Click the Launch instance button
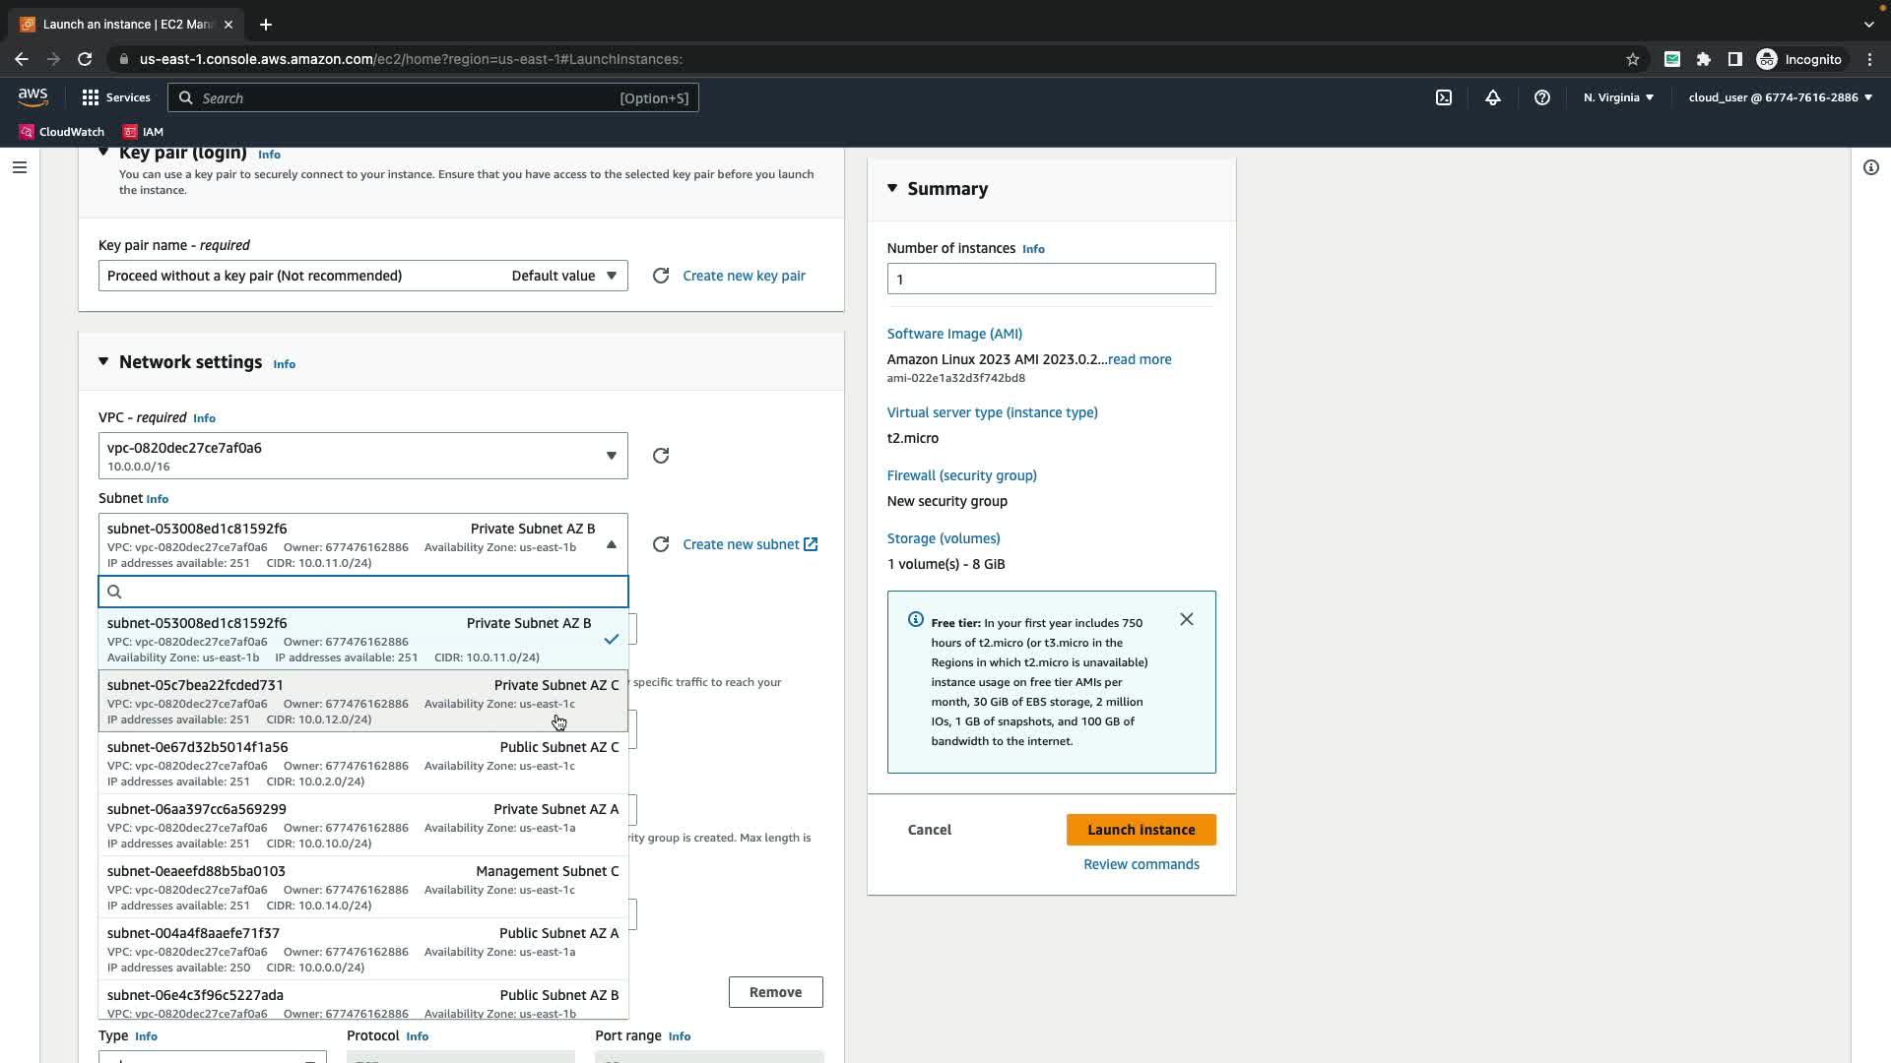The height and width of the screenshot is (1063, 1891). click(x=1141, y=830)
